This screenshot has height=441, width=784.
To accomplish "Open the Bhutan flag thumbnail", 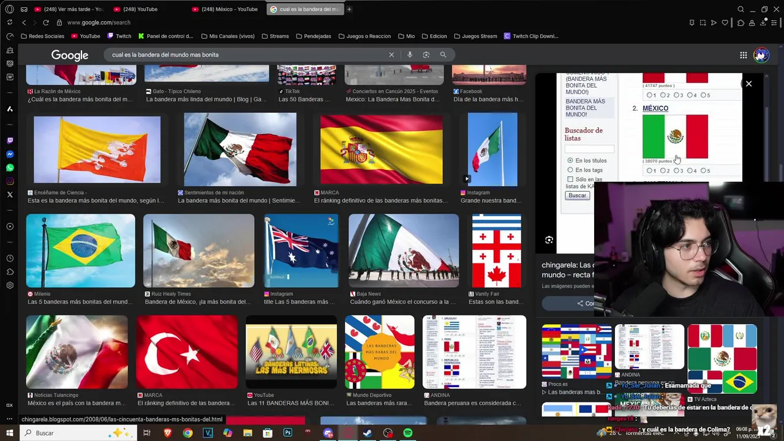I will pyautogui.click(x=97, y=149).
